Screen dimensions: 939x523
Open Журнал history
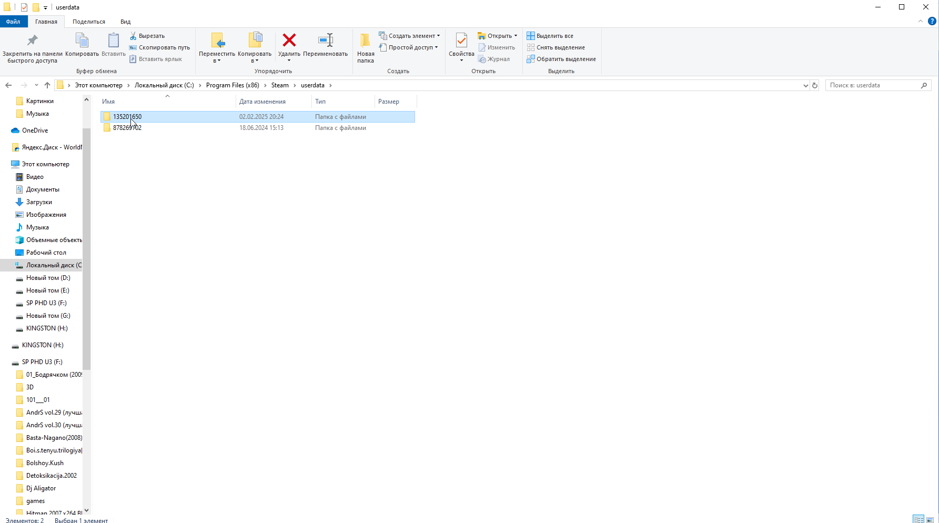pyautogui.click(x=494, y=59)
